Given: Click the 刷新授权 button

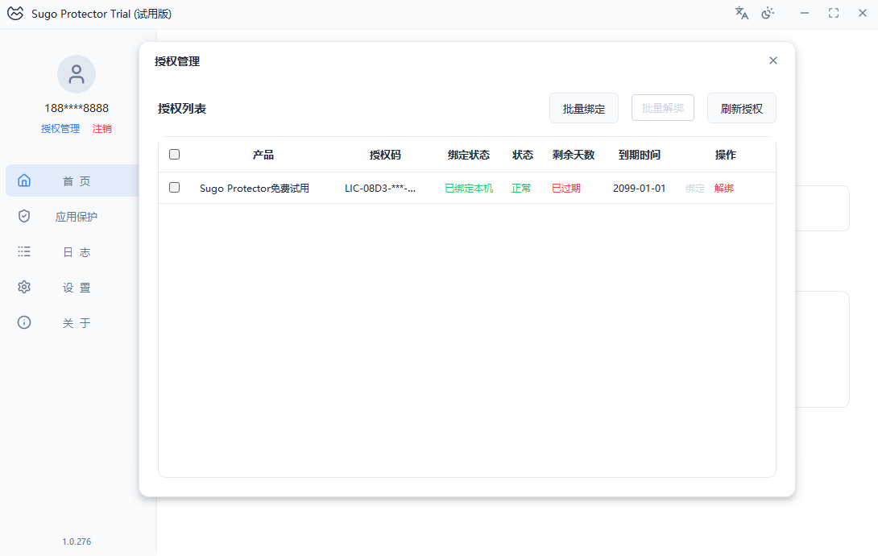Looking at the screenshot, I should coord(741,109).
